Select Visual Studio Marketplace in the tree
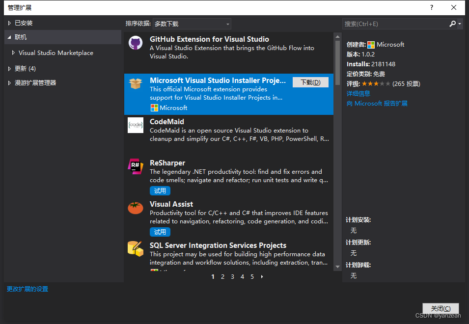 click(x=56, y=53)
